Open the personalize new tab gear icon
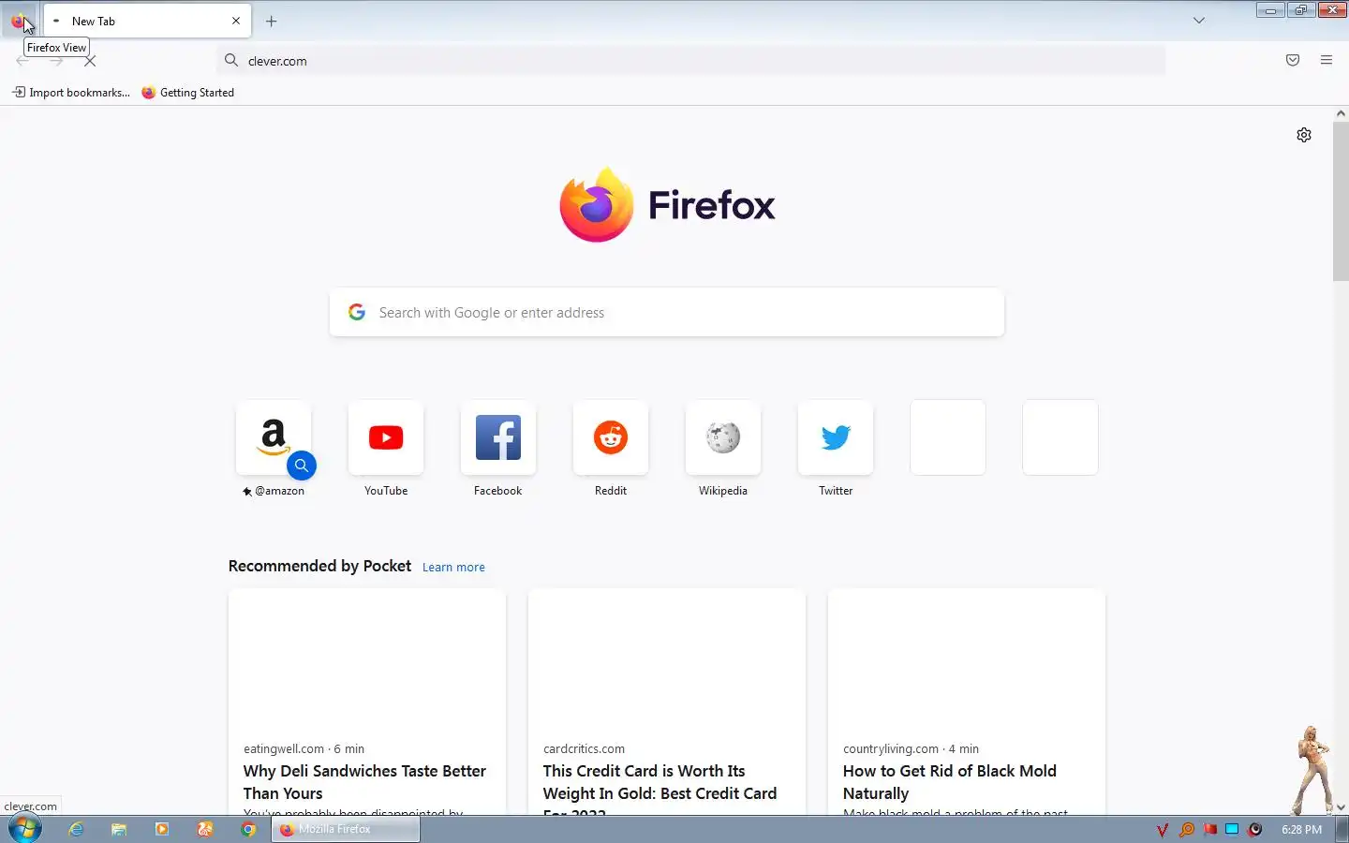Image resolution: width=1349 pixels, height=843 pixels. click(x=1304, y=135)
